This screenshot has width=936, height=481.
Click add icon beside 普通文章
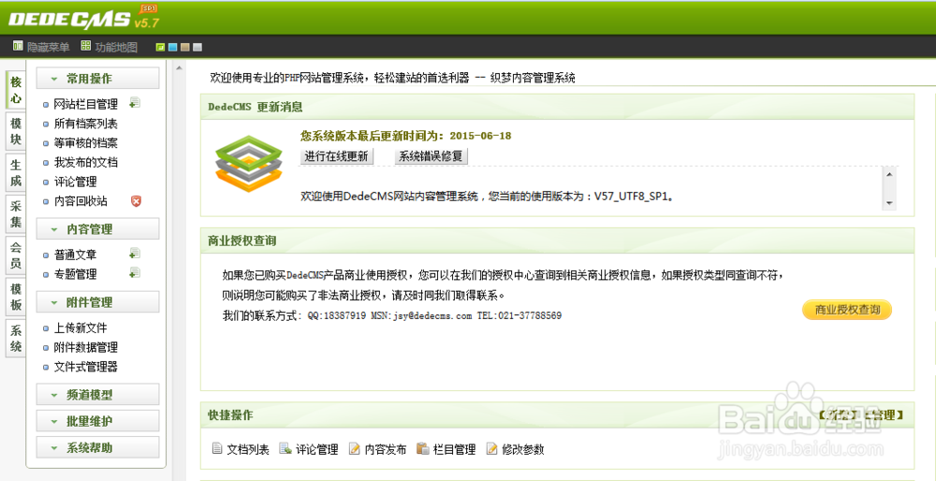[x=135, y=254]
